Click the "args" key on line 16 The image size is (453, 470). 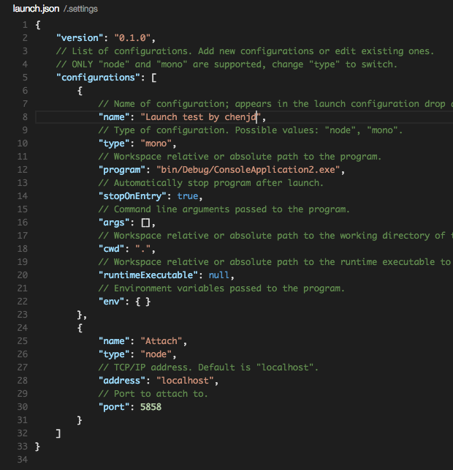tap(114, 223)
